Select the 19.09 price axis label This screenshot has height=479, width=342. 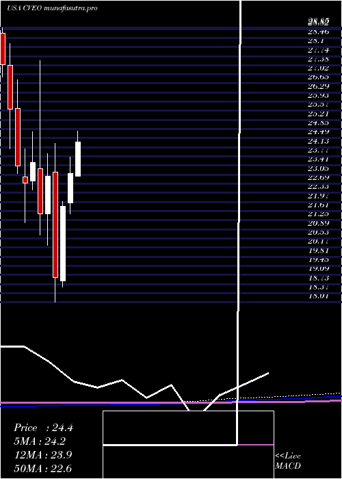pyautogui.click(x=318, y=268)
